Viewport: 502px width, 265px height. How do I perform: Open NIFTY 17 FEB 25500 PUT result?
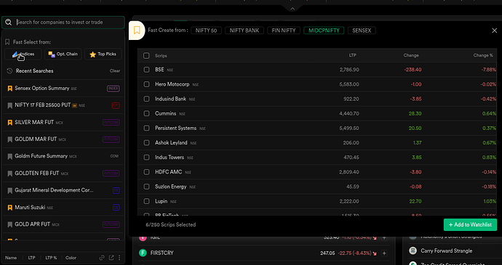pyautogui.click(x=63, y=105)
